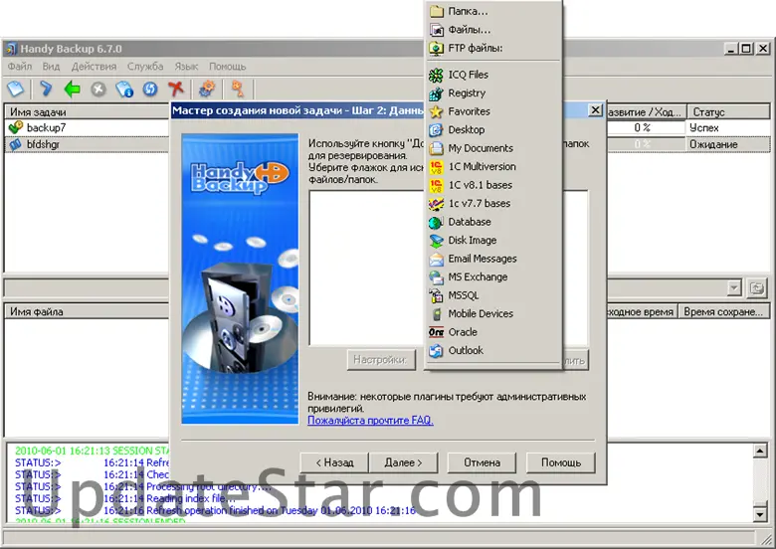This screenshot has height=549, width=776.
Task: Select 1C v8.1 bases entry
Action: [x=493, y=185]
